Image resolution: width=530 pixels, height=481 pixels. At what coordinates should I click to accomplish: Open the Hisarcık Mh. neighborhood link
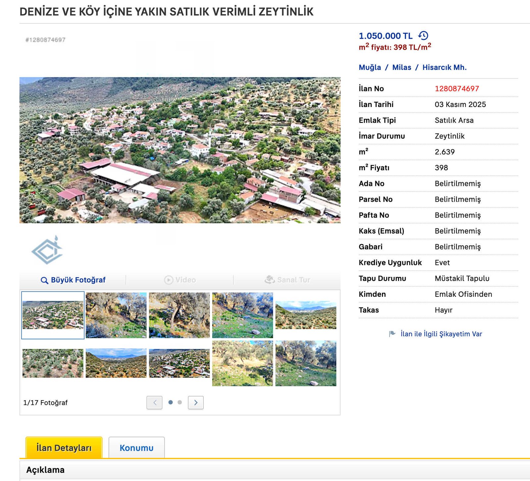tap(444, 67)
